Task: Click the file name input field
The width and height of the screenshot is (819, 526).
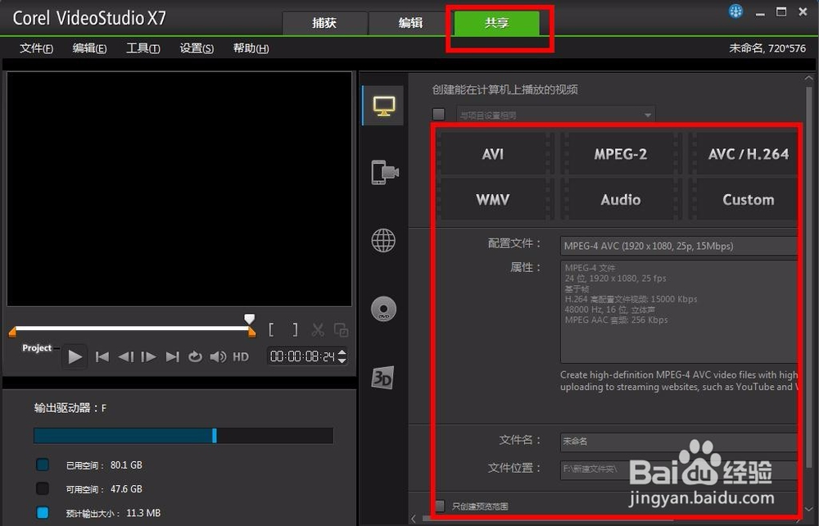Action: tap(678, 442)
